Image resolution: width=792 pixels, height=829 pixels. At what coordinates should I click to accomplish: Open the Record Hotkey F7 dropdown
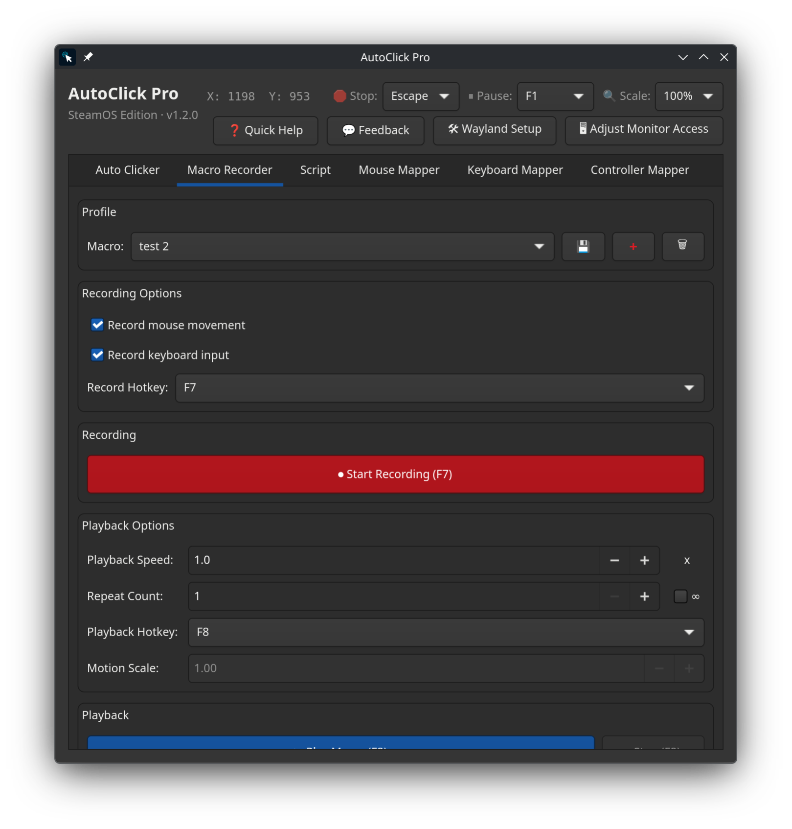[x=440, y=388]
